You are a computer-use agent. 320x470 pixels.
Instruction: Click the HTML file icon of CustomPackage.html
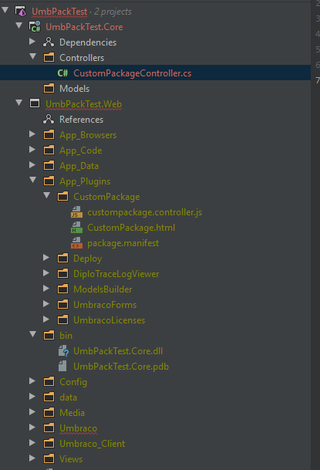coord(76,228)
